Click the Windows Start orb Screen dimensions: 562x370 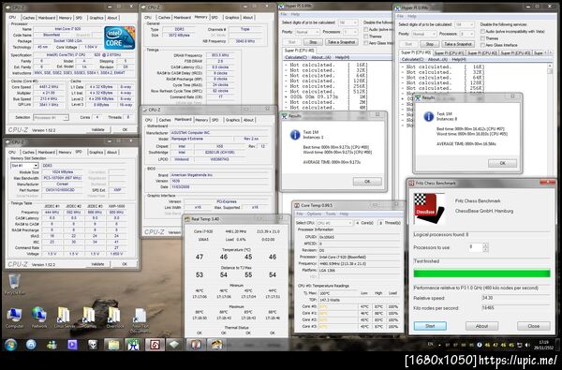[10, 345]
